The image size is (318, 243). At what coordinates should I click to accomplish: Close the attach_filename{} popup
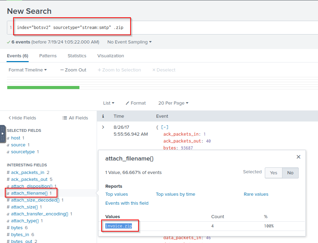tap(298, 157)
